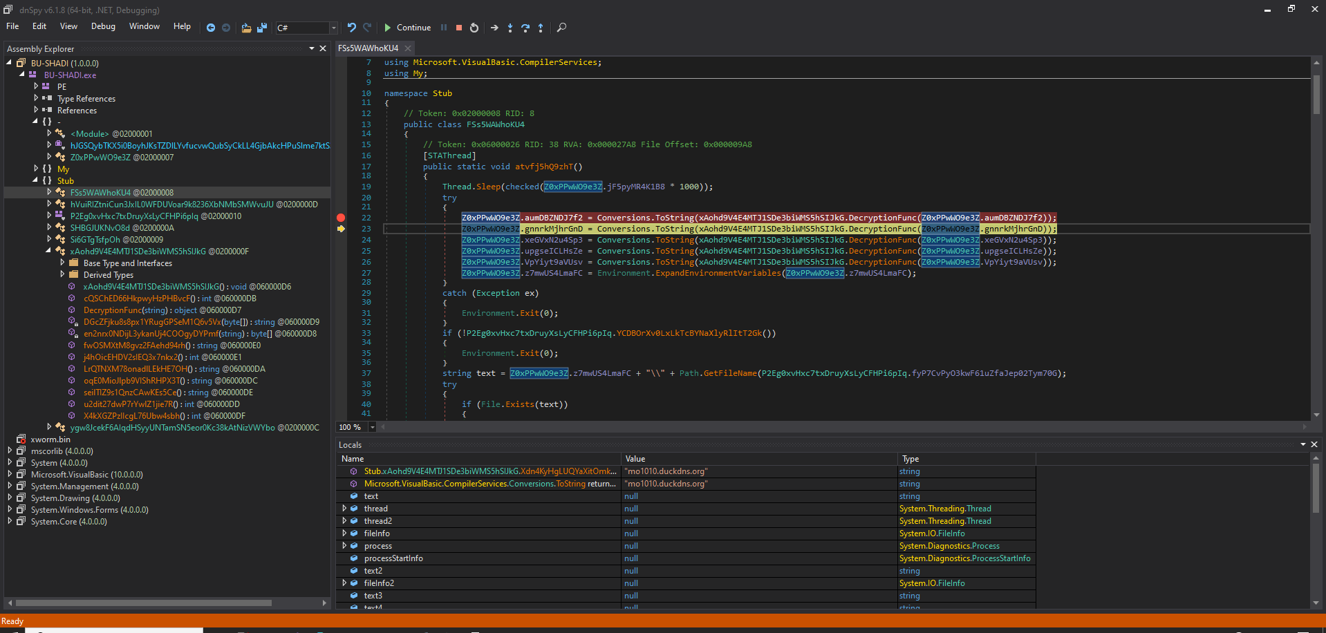
Task: Open the Search magnifier icon
Action: click(x=561, y=28)
